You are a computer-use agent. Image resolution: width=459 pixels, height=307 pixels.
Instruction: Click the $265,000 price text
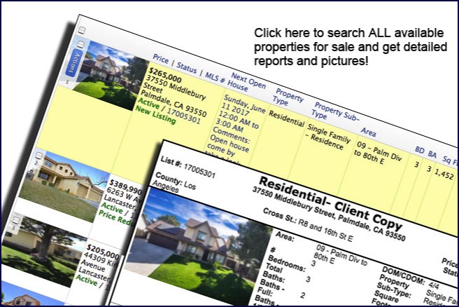165,76
